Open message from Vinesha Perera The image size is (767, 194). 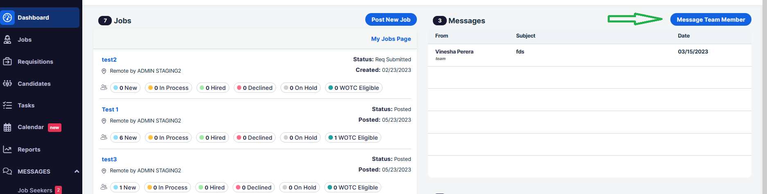click(x=589, y=55)
